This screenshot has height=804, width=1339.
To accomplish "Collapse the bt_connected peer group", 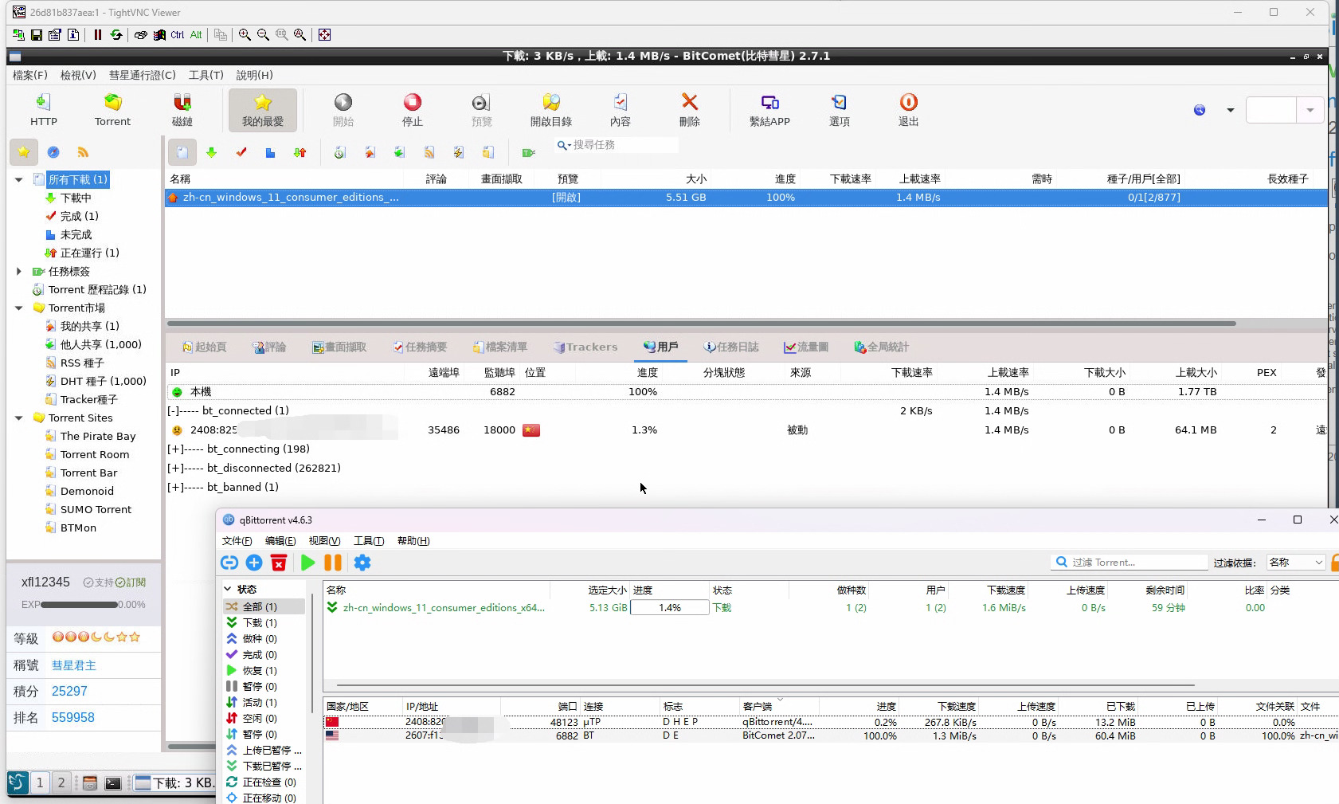I will pyautogui.click(x=173, y=410).
